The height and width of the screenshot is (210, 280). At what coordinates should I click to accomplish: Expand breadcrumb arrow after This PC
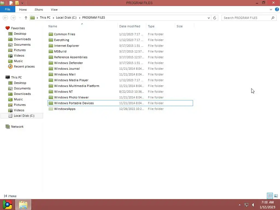(53, 18)
